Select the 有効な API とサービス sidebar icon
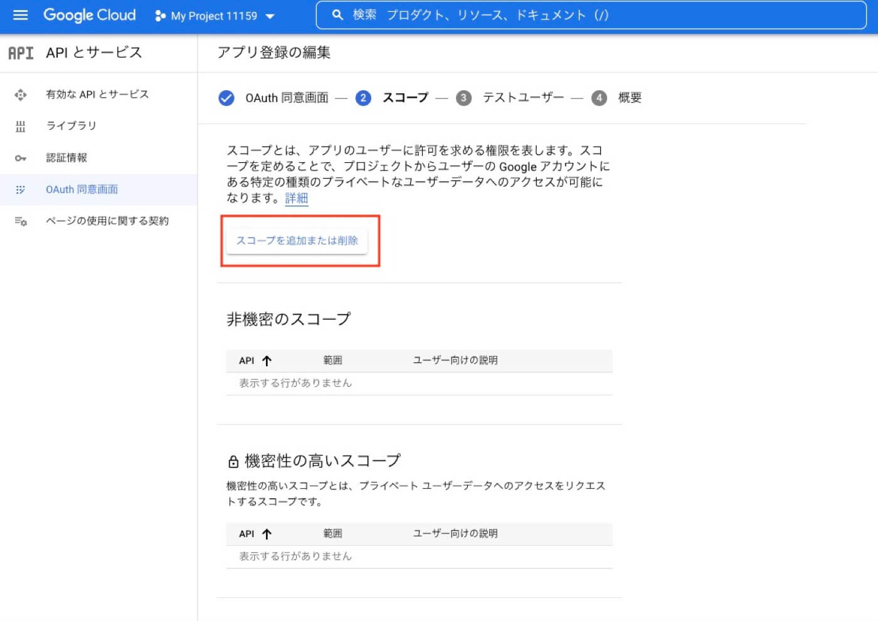The image size is (878, 621). (x=21, y=94)
